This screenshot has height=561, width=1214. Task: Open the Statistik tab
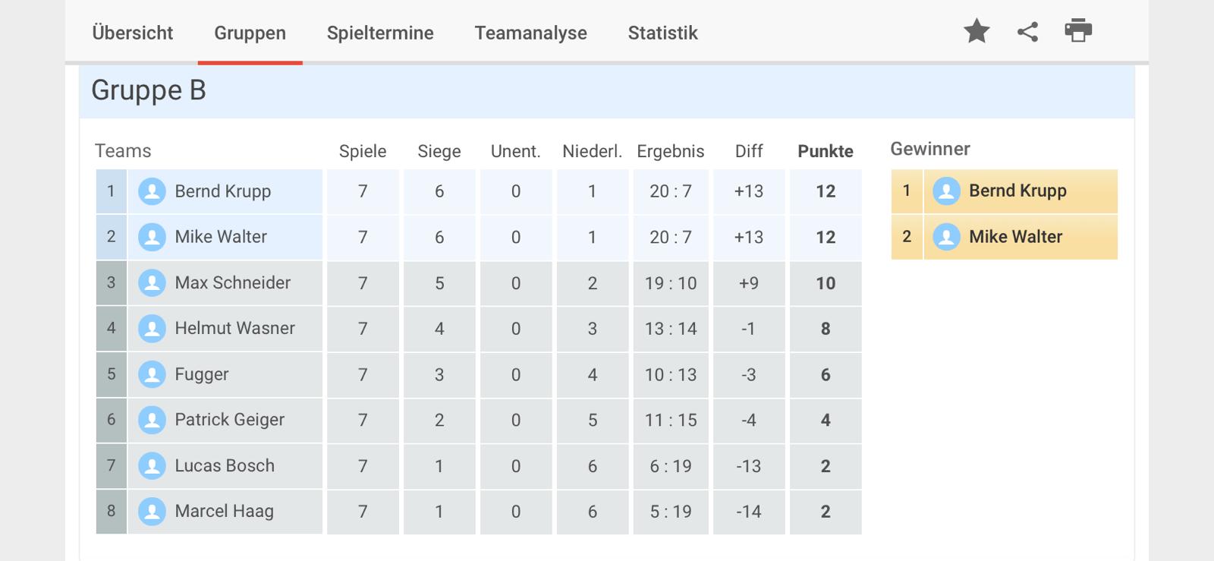point(662,33)
